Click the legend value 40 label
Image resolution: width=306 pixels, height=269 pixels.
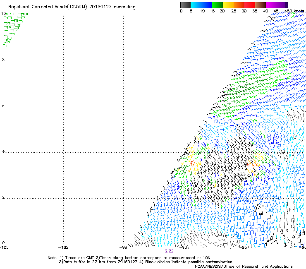[265, 11]
